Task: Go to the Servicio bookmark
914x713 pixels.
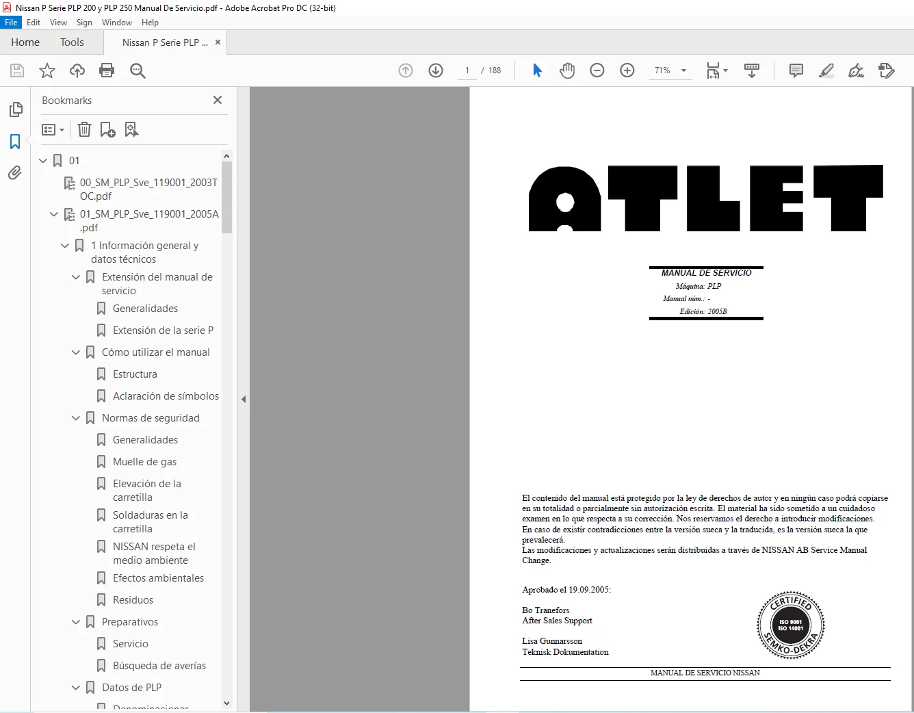Action: (x=130, y=644)
